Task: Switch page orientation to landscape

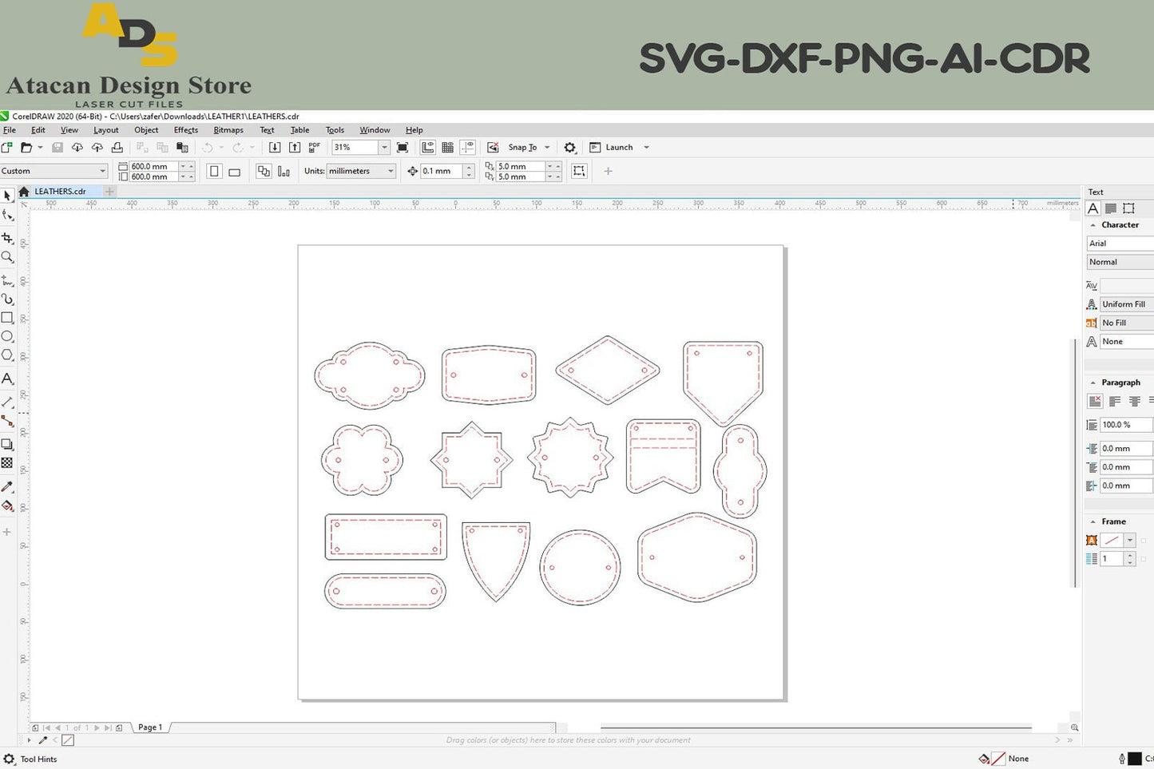Action: coord(234,171)
